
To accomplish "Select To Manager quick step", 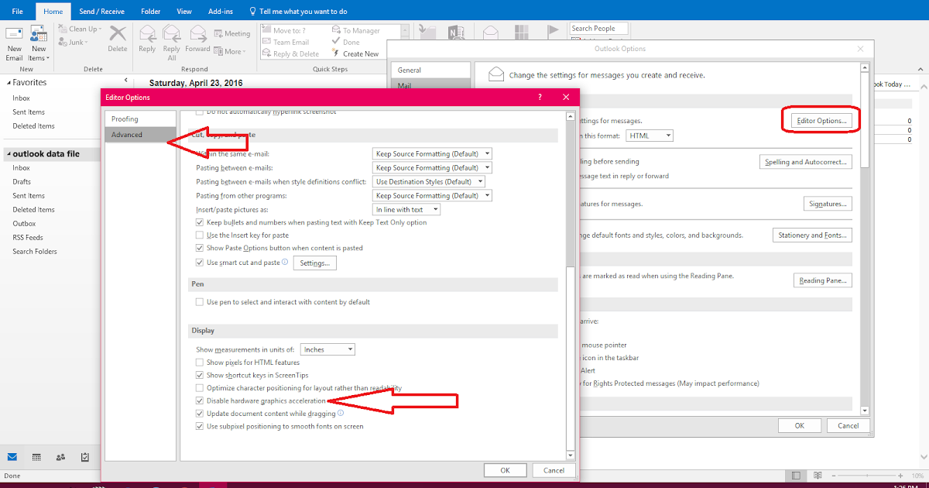I will (356, 30).
